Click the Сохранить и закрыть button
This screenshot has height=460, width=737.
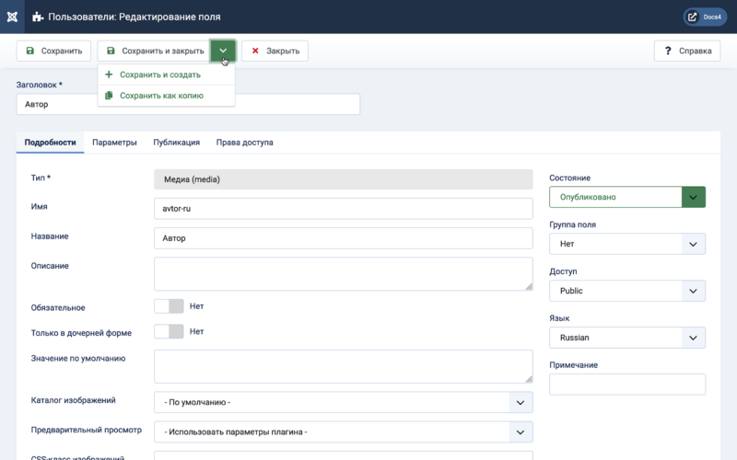(154, 51)
